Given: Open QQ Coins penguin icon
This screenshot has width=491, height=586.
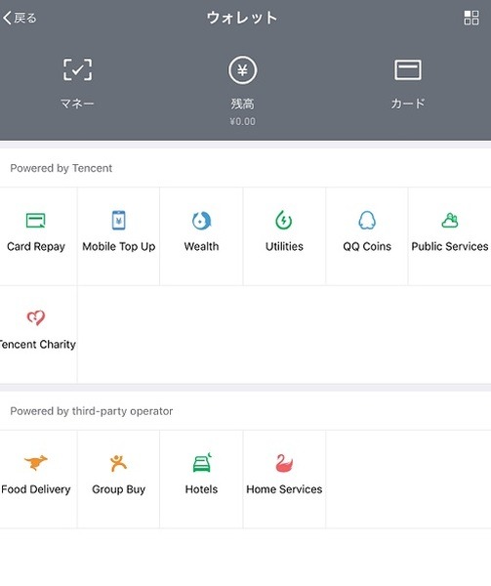Looking at the screenshot, I should pos(367,220).
